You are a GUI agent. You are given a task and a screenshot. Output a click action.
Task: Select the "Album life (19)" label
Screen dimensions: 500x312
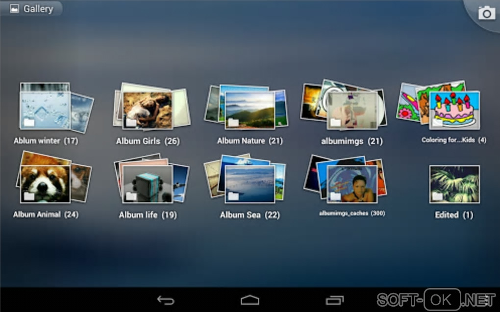pyautogui.click(x=148, y=215)
